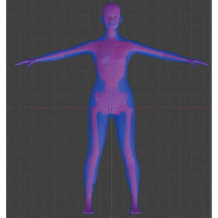The width and height of the screenshot is (218, 218).
Task: Click the 3D cursor at the pelvis
Action: click(x=112, y=108)
